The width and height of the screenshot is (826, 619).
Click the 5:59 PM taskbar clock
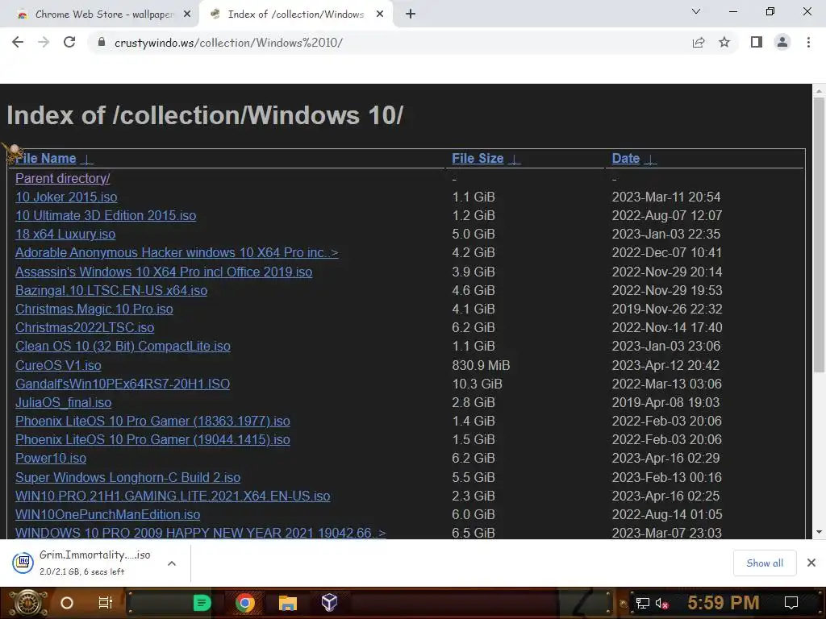pos(724,603)
